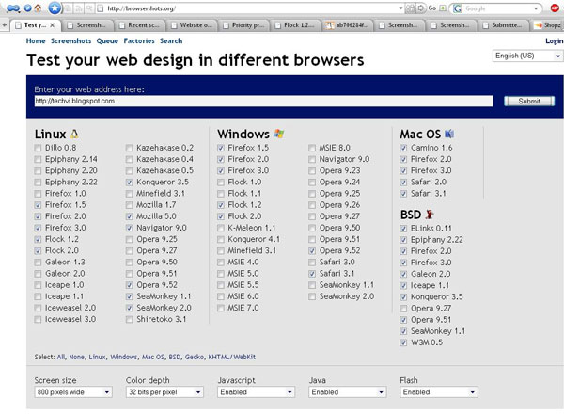This screenshot has height=414, width=564.
Task: Switch to the 'ab786284f...' tab
Action: point(348,25)
